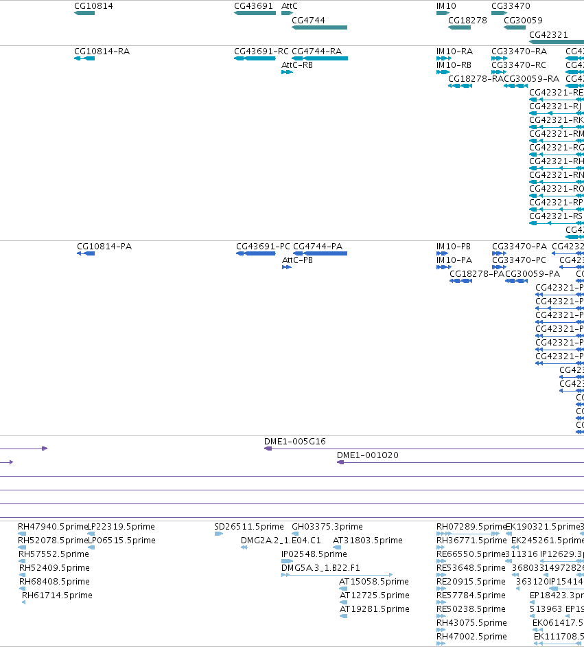Click EST RH47002.5prime
Screen dimensions: 584x647
tap(471, 637)
